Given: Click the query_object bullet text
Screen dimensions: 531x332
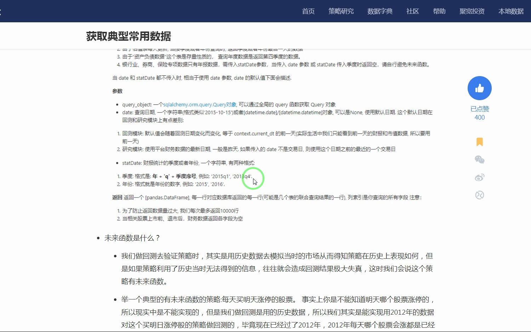Looking at the screenshot, I should click(x=229, y=104).
